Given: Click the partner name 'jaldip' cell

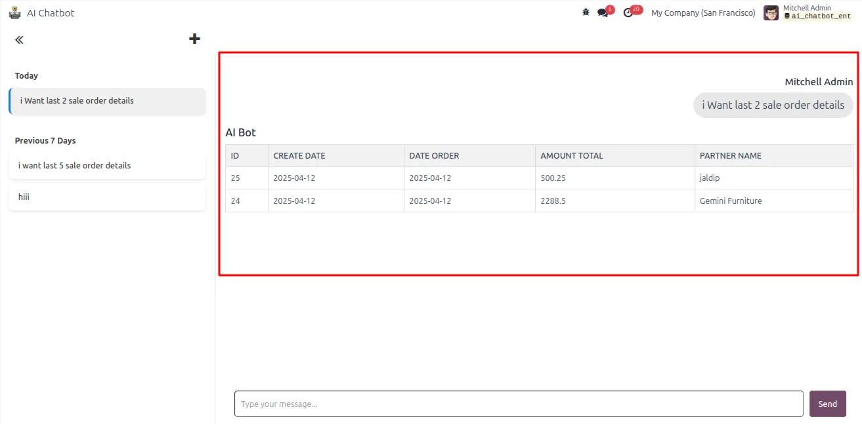Looking at the screenshot, I should pyautogui.click(x=774, y=178).
